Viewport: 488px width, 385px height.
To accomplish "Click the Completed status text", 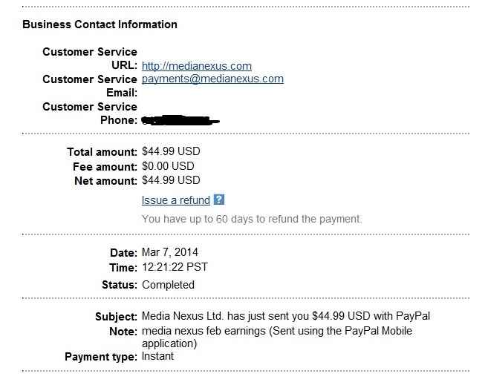I will pyautogui.click(x=168, y=285).
